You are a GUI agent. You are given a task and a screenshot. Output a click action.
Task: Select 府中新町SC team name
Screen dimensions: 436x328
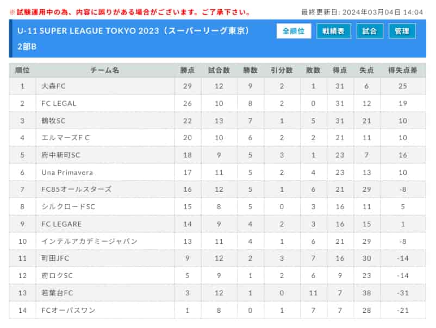coord(61,155)
